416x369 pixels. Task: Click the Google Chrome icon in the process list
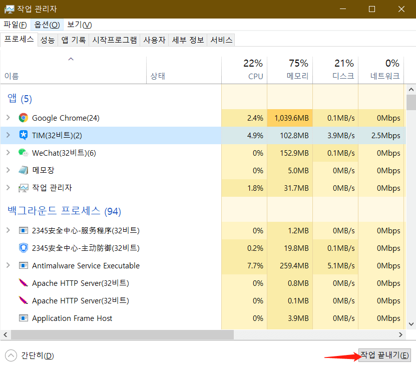tap(23, 118)
